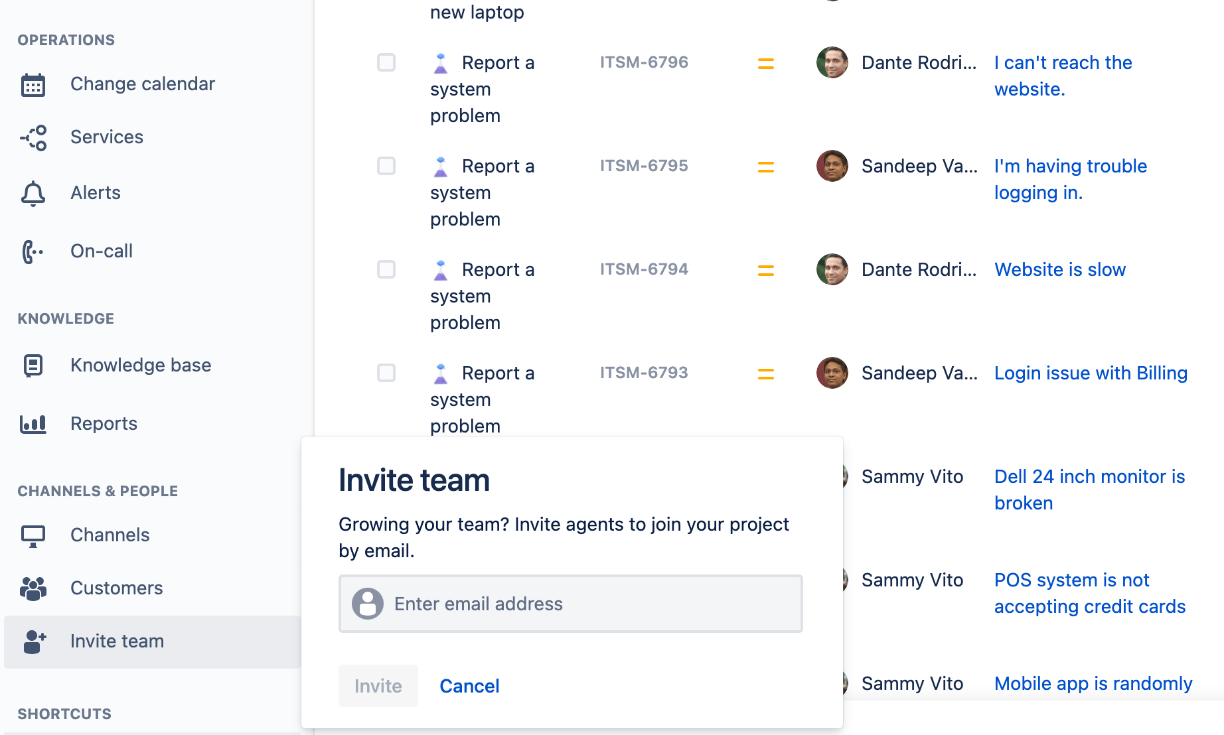Select the Change calendar icon
Image resolution: width=1224 pixels, height=735 pixels.
33,84
